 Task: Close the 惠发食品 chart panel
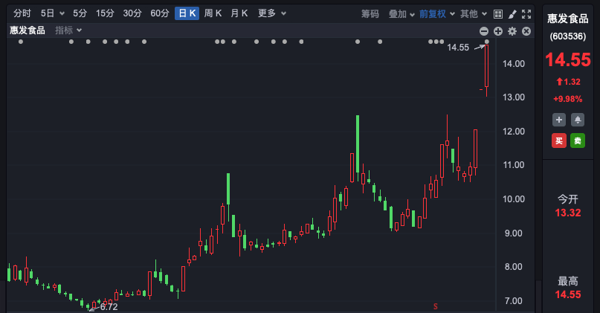pyautogui.click(x=526, y=30)
